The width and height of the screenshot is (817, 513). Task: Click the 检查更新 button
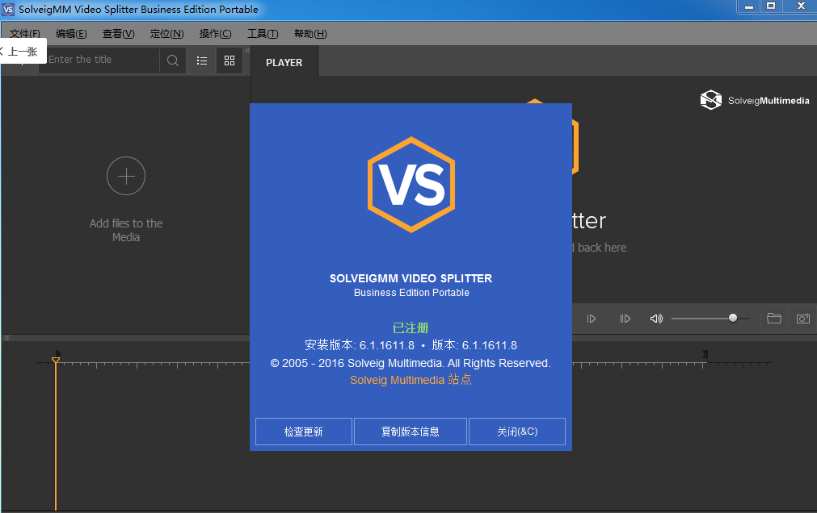[304, 432]
